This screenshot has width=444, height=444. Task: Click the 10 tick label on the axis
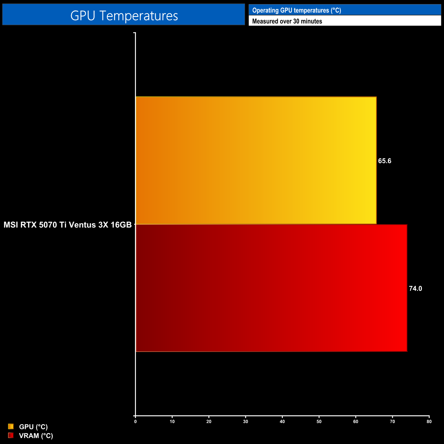click(x=172, y=421)
